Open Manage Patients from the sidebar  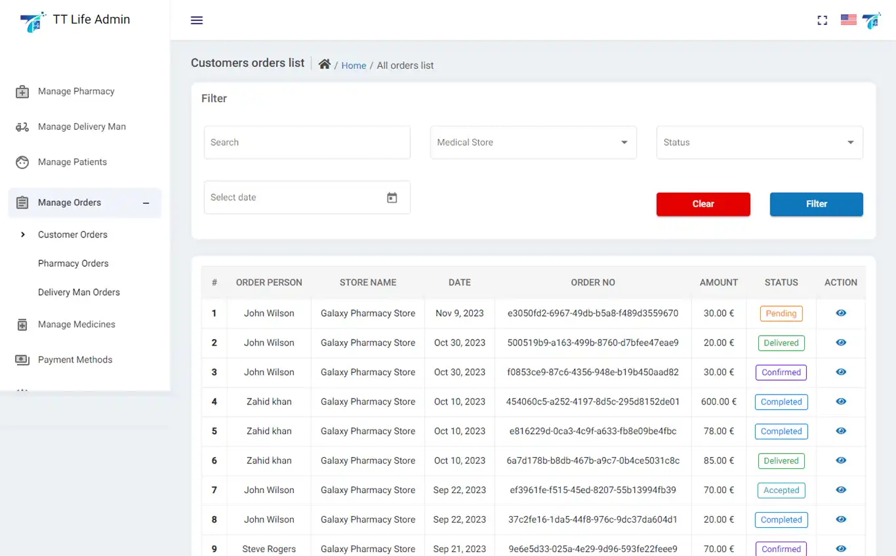[x=70, y=162]
